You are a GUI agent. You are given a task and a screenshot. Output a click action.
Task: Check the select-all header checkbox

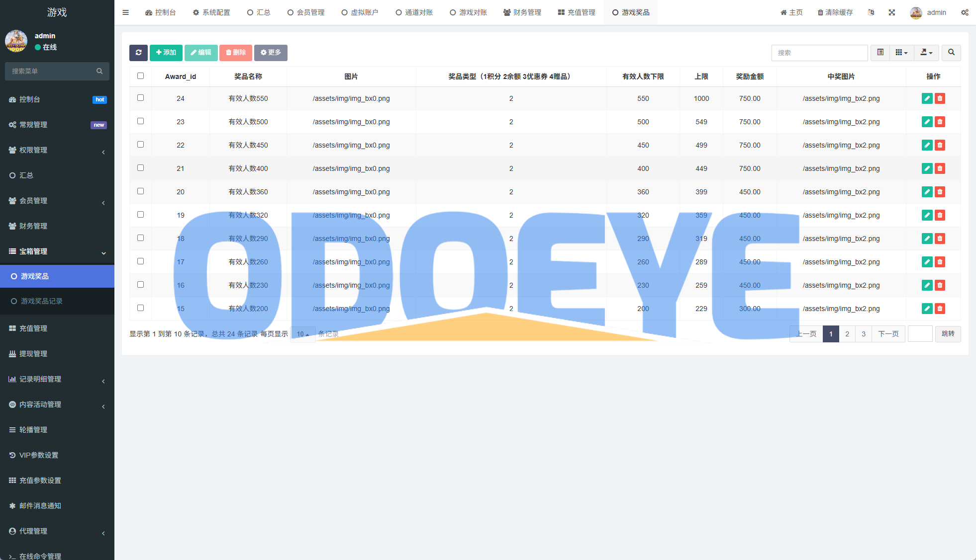[140, 76]
